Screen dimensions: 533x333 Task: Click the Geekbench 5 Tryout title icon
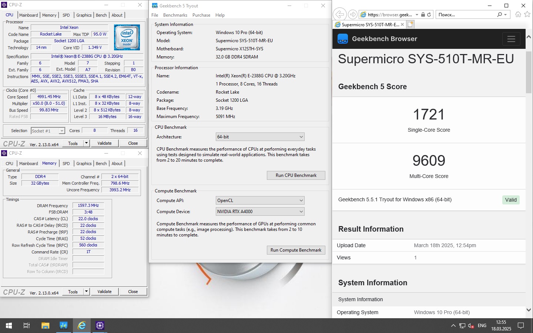point(155,6)
